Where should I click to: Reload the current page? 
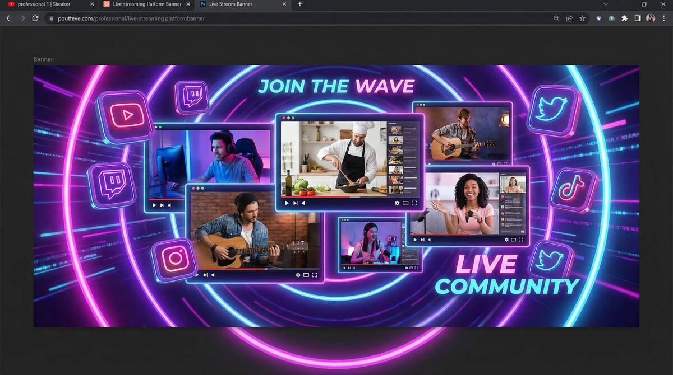[35, 18]
